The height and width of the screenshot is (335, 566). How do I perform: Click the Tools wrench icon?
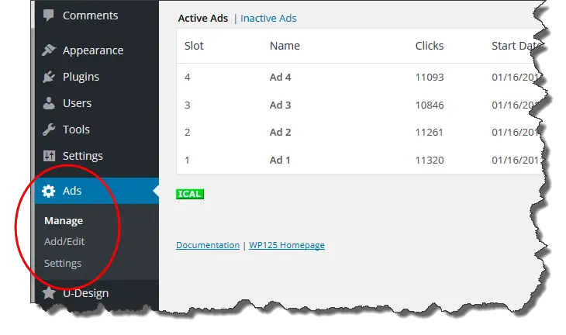(49, 130)
